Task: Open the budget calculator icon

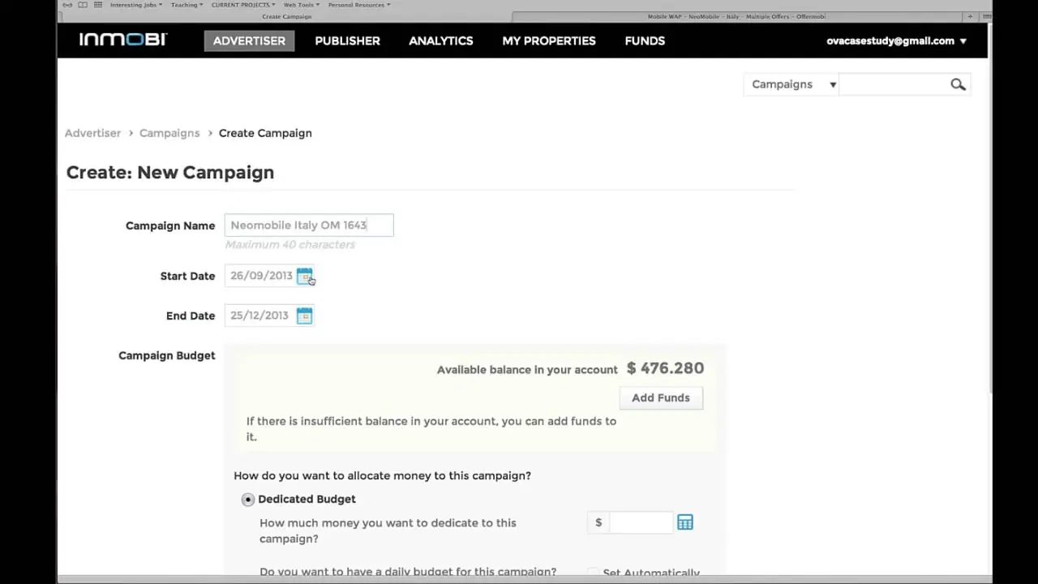Action: tap(685, 522)
